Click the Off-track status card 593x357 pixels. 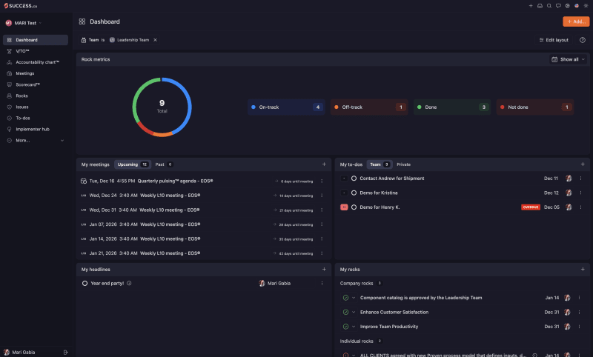coord(368,107)
